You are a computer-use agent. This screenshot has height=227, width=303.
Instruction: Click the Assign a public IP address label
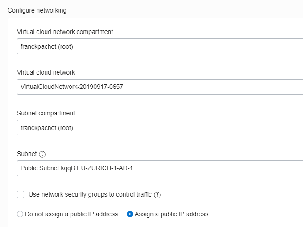pos(171,214)
